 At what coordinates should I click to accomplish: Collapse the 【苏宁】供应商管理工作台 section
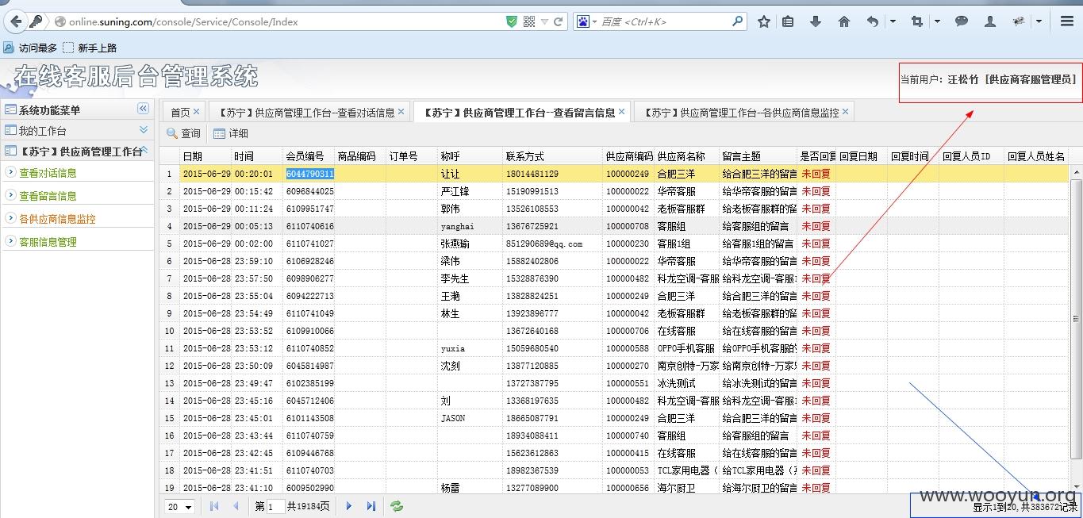pos(144,149)
